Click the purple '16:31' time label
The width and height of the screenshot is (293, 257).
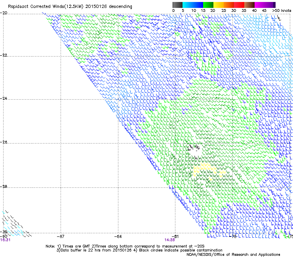pos(5,240)
